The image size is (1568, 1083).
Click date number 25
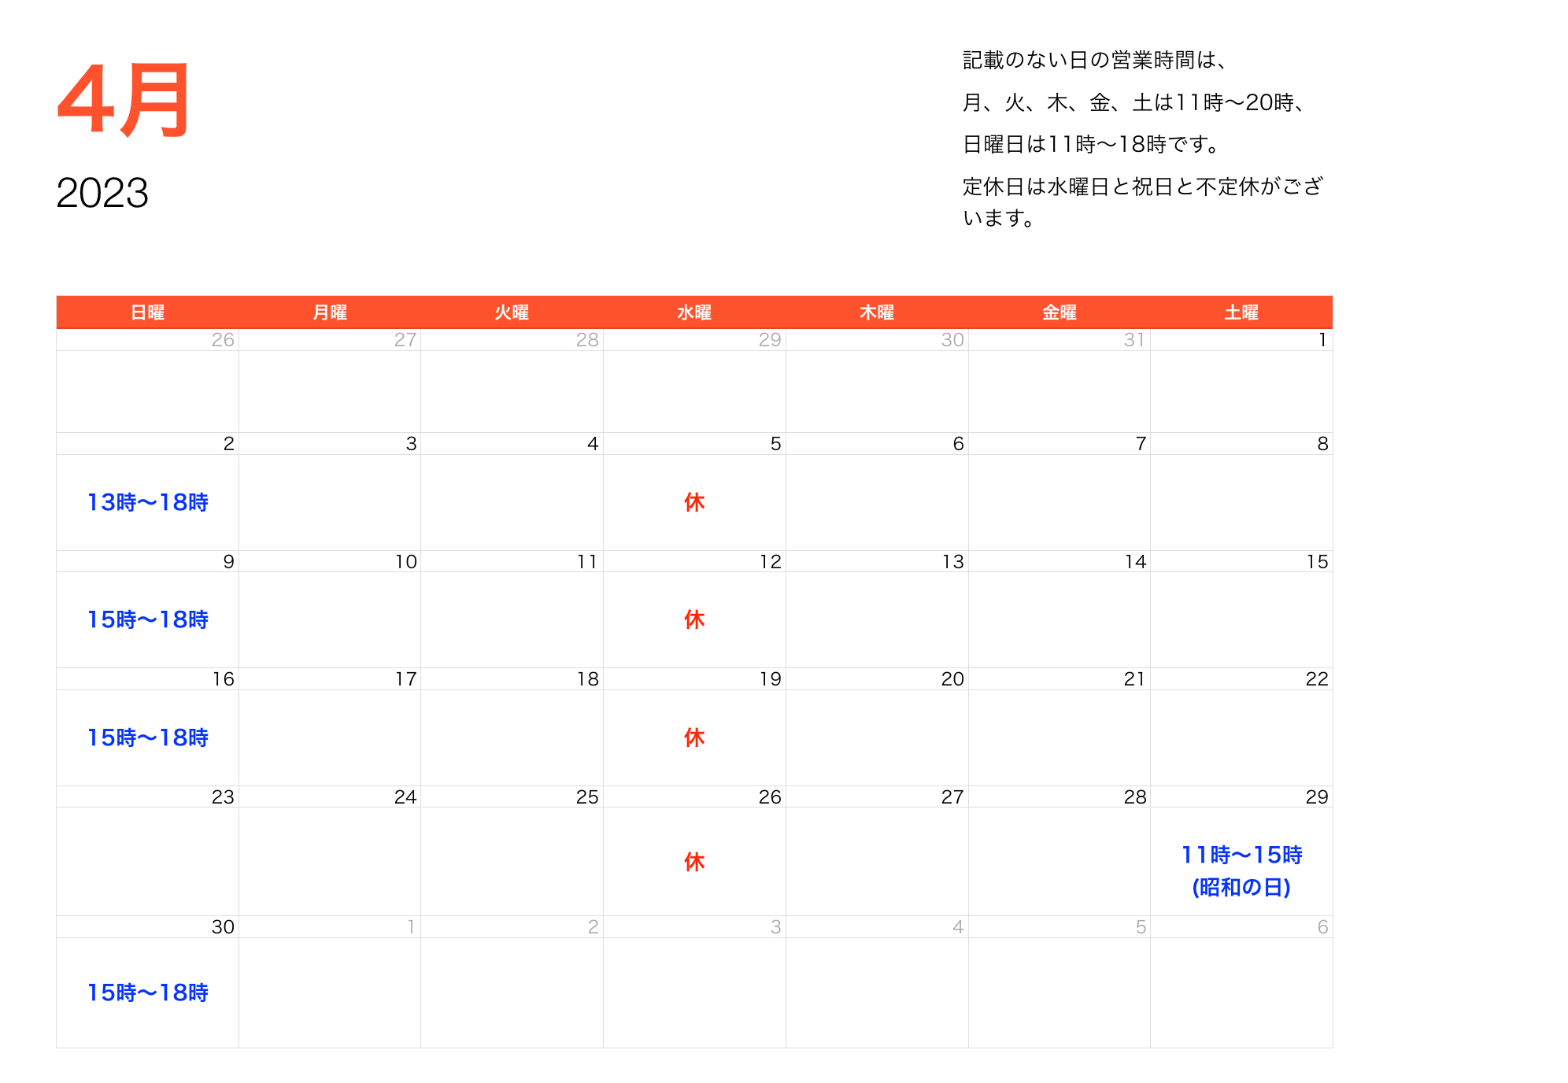point(588,797)
